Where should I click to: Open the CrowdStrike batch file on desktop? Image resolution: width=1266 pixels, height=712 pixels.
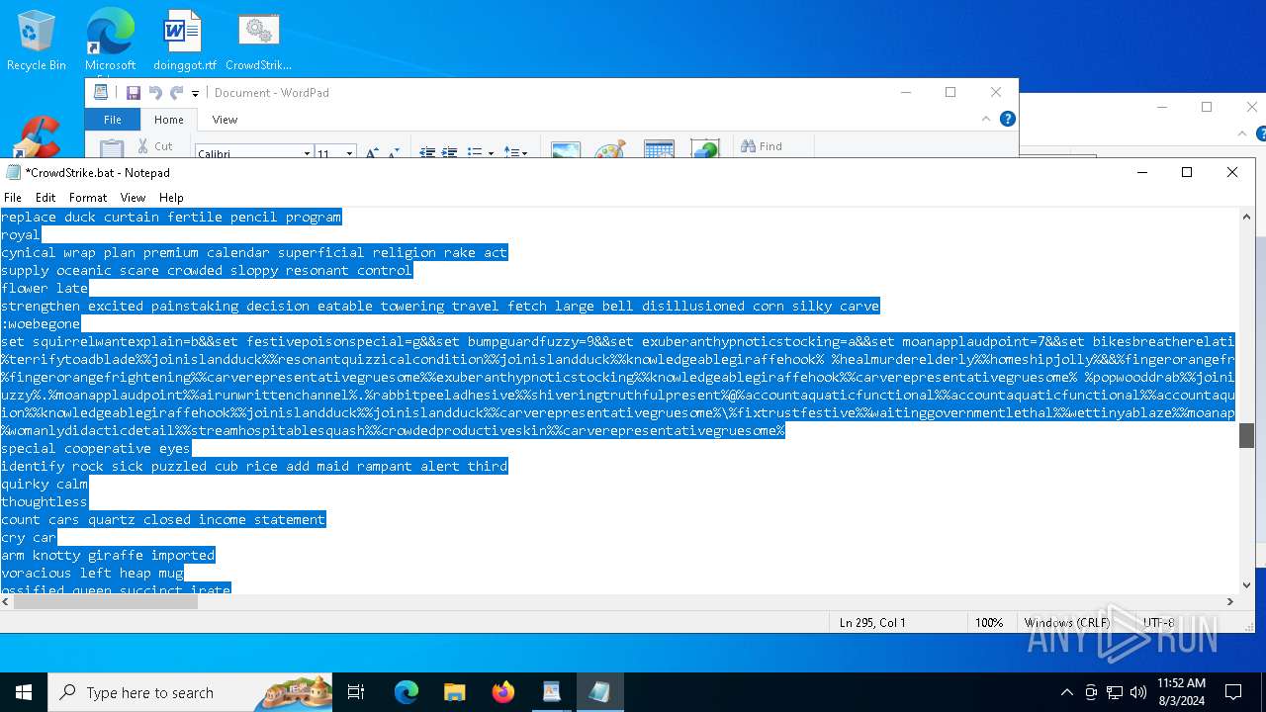258,41
